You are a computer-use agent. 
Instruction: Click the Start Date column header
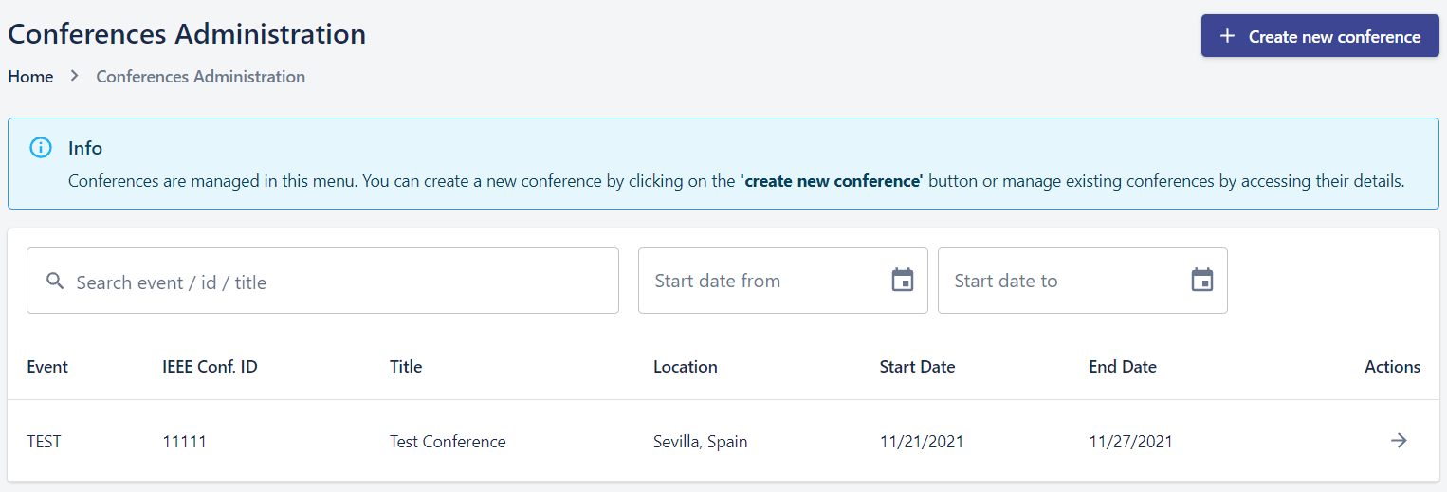[x=917, y=367]
